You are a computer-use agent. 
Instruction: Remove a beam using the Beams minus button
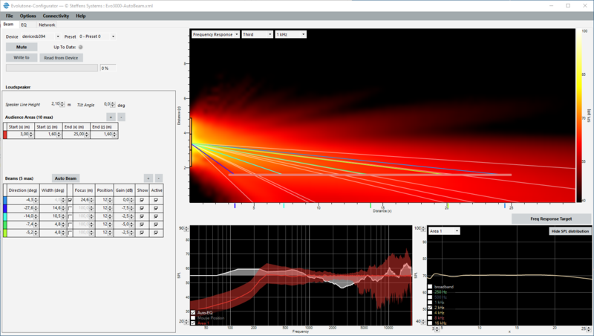[x=159, y=178]
